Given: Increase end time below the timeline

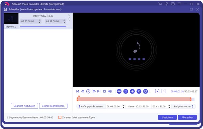Looking at the screenshot, I should click(x=170, y=105).
